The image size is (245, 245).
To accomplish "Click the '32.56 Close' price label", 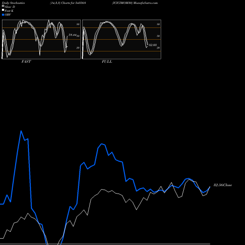I will click(223, 185).
